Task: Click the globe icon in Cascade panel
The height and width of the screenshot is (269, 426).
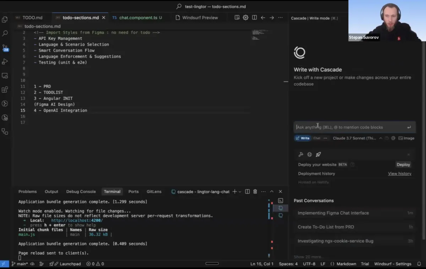Action: click(310, 154)
